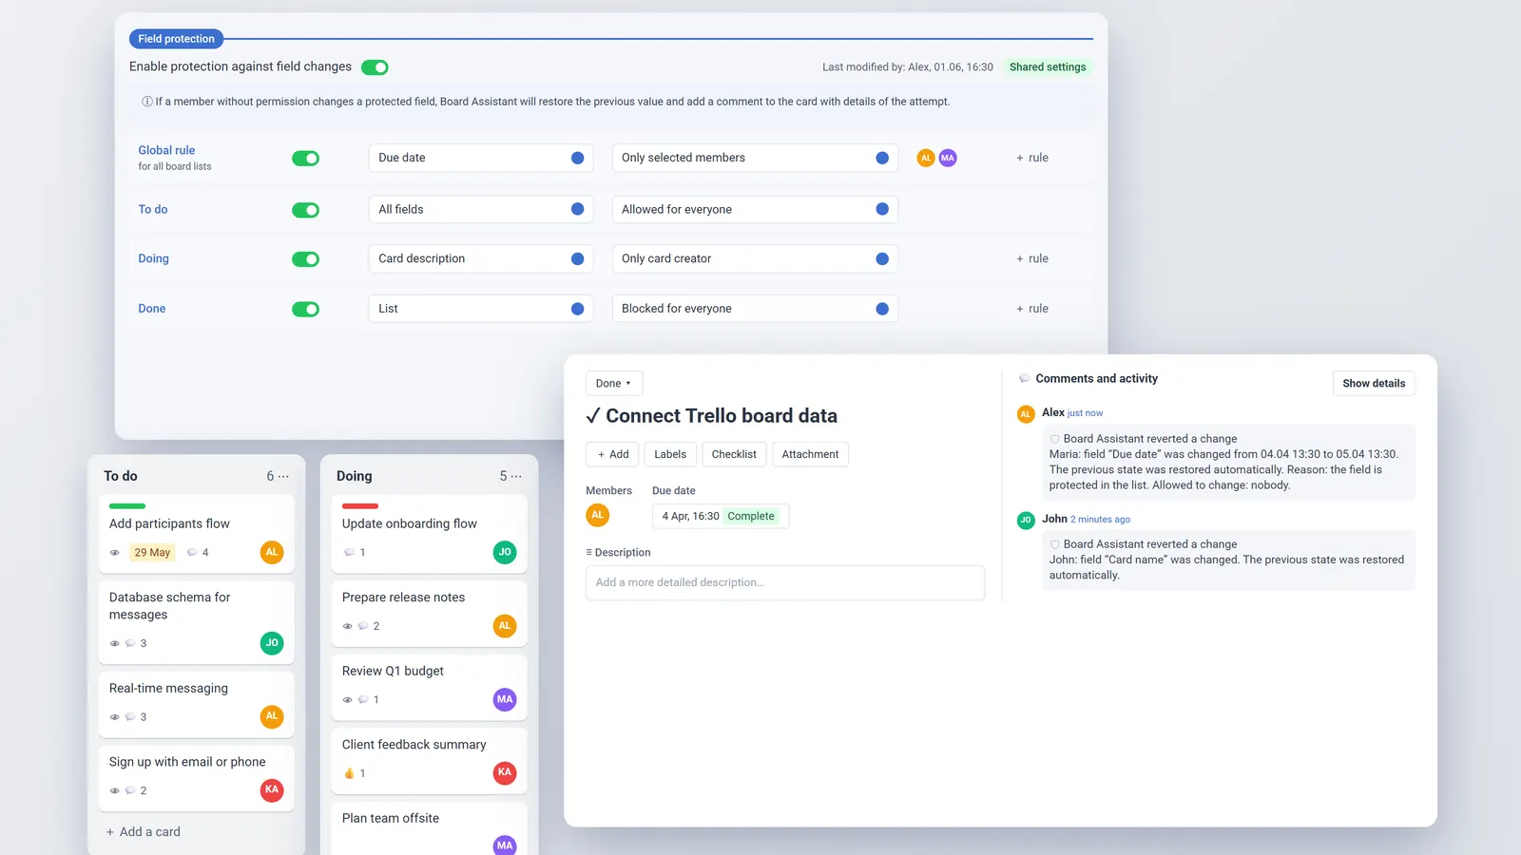Open the Only selected members dropdown

(755, 158)
